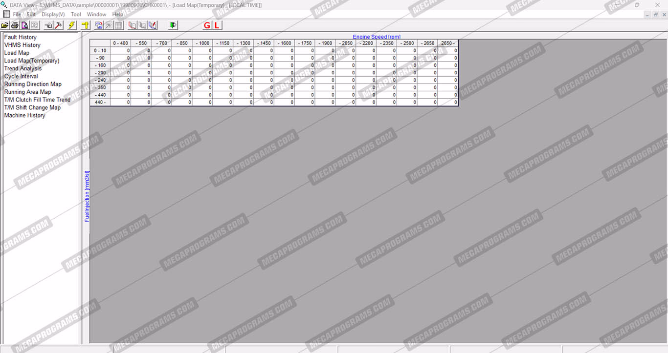Click the '- 90' row header
The height and width of the screenshot is (353, 668).
100,58
